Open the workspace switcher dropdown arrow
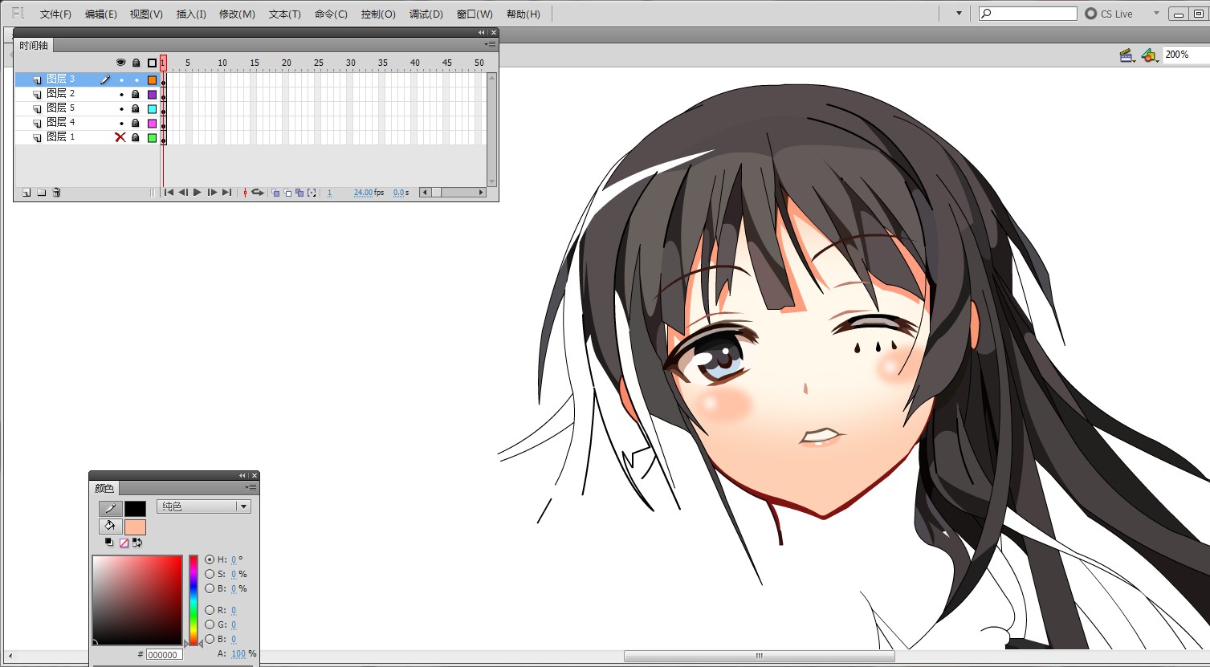The width and height of the screenshot is (1210, 667). tap(959, 14)
